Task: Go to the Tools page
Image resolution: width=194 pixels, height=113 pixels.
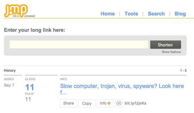Action: pyautogui.click(x=131, y=13)
